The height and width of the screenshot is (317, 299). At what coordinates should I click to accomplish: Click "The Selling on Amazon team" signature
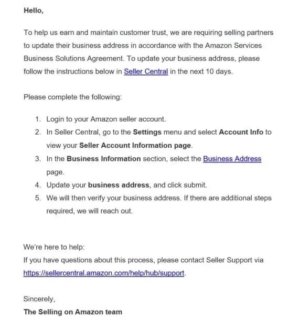72,312
